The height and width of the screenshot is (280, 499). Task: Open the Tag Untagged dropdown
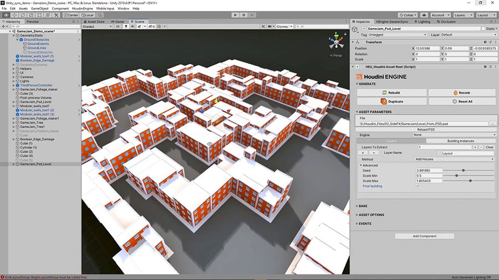[x=397, y=35]
